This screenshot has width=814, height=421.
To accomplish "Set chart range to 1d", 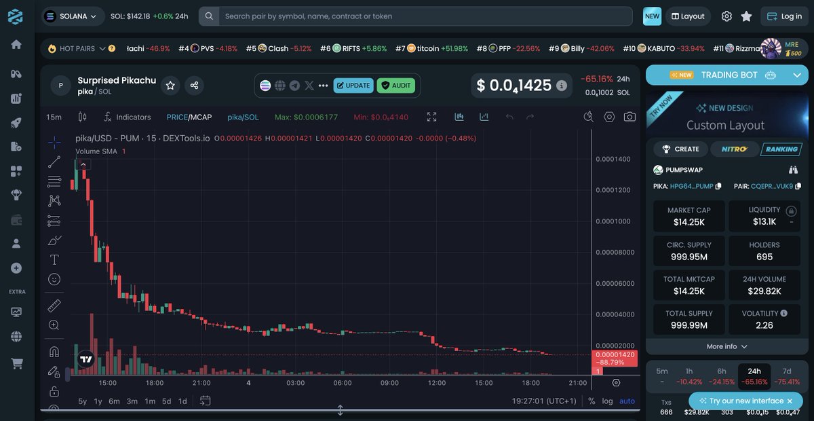I will (x=182, y=401).
